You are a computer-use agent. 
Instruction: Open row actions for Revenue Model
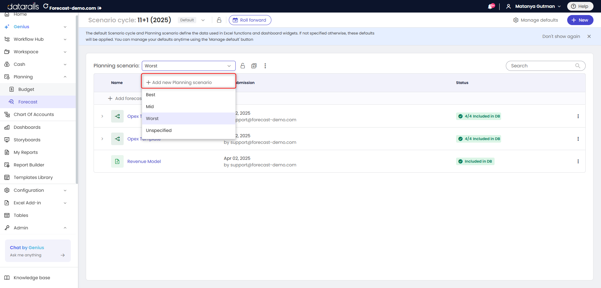[578, 161]
